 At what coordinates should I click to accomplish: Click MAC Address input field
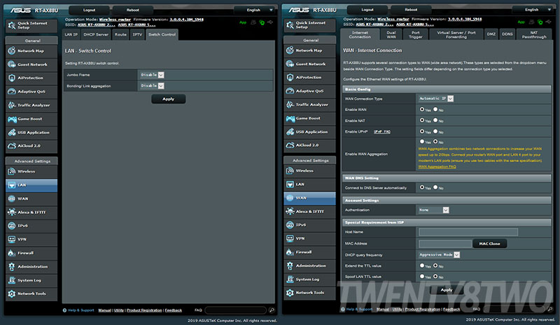coord(445,244)
